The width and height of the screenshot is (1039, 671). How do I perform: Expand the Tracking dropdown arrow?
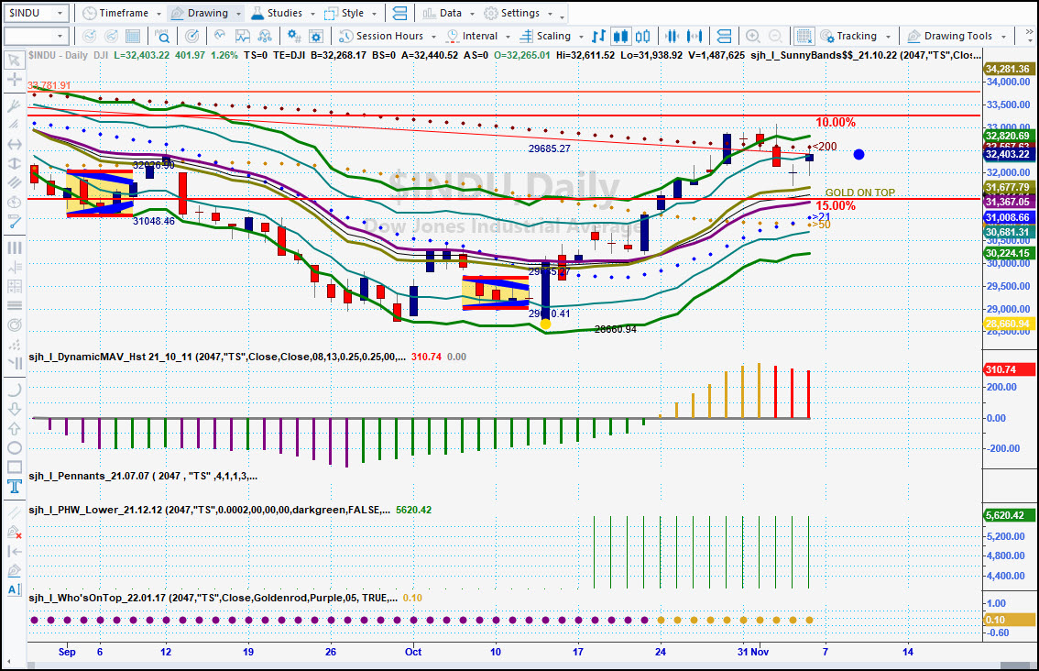[x=888, y=38]
